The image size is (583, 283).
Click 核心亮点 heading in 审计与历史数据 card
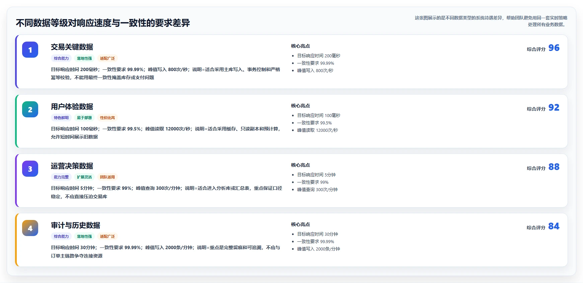300,224
